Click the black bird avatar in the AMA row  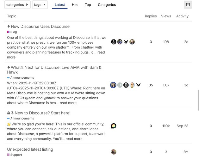[x=138, y=85]
